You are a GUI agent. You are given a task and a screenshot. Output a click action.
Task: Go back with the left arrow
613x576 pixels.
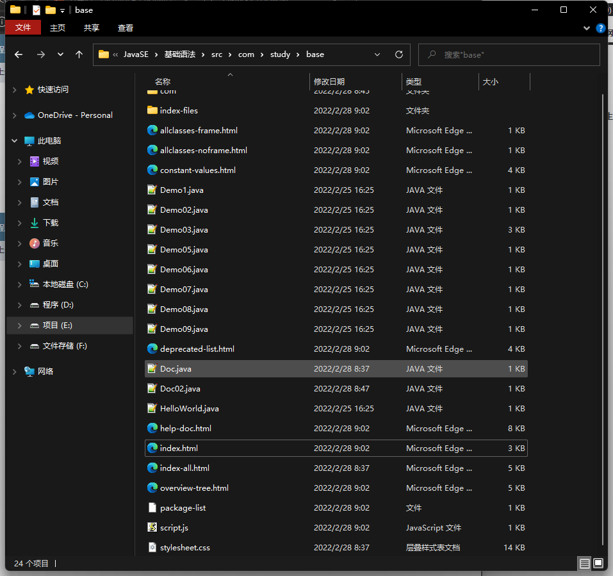19,54
